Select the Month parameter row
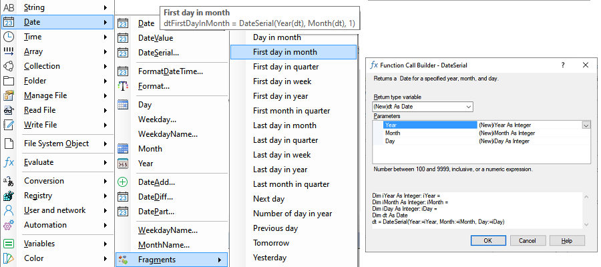 [x=427, y=133]
